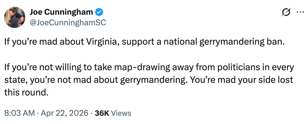The image size is (308, 124).
Task: Click the Views label
Action: tap(120, 113)
